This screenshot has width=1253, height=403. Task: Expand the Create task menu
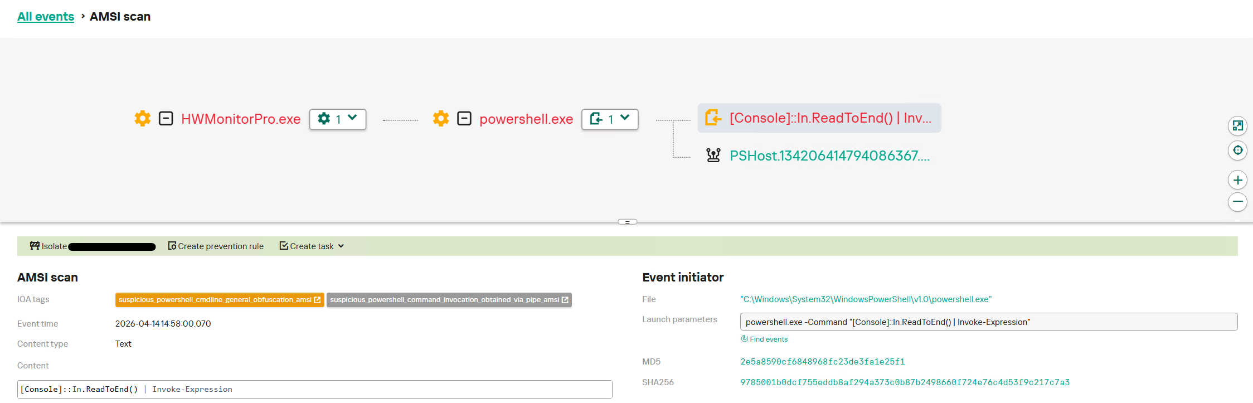(312, 246)
